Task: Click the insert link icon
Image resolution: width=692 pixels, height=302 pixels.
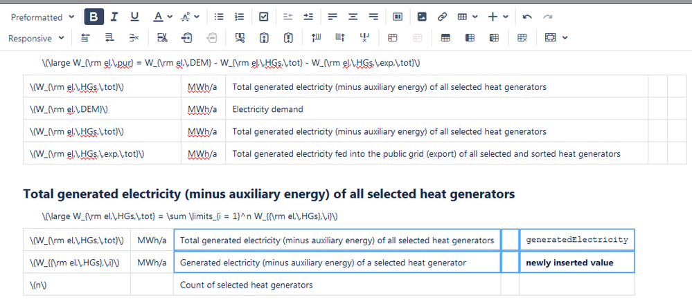Action: 442,17
